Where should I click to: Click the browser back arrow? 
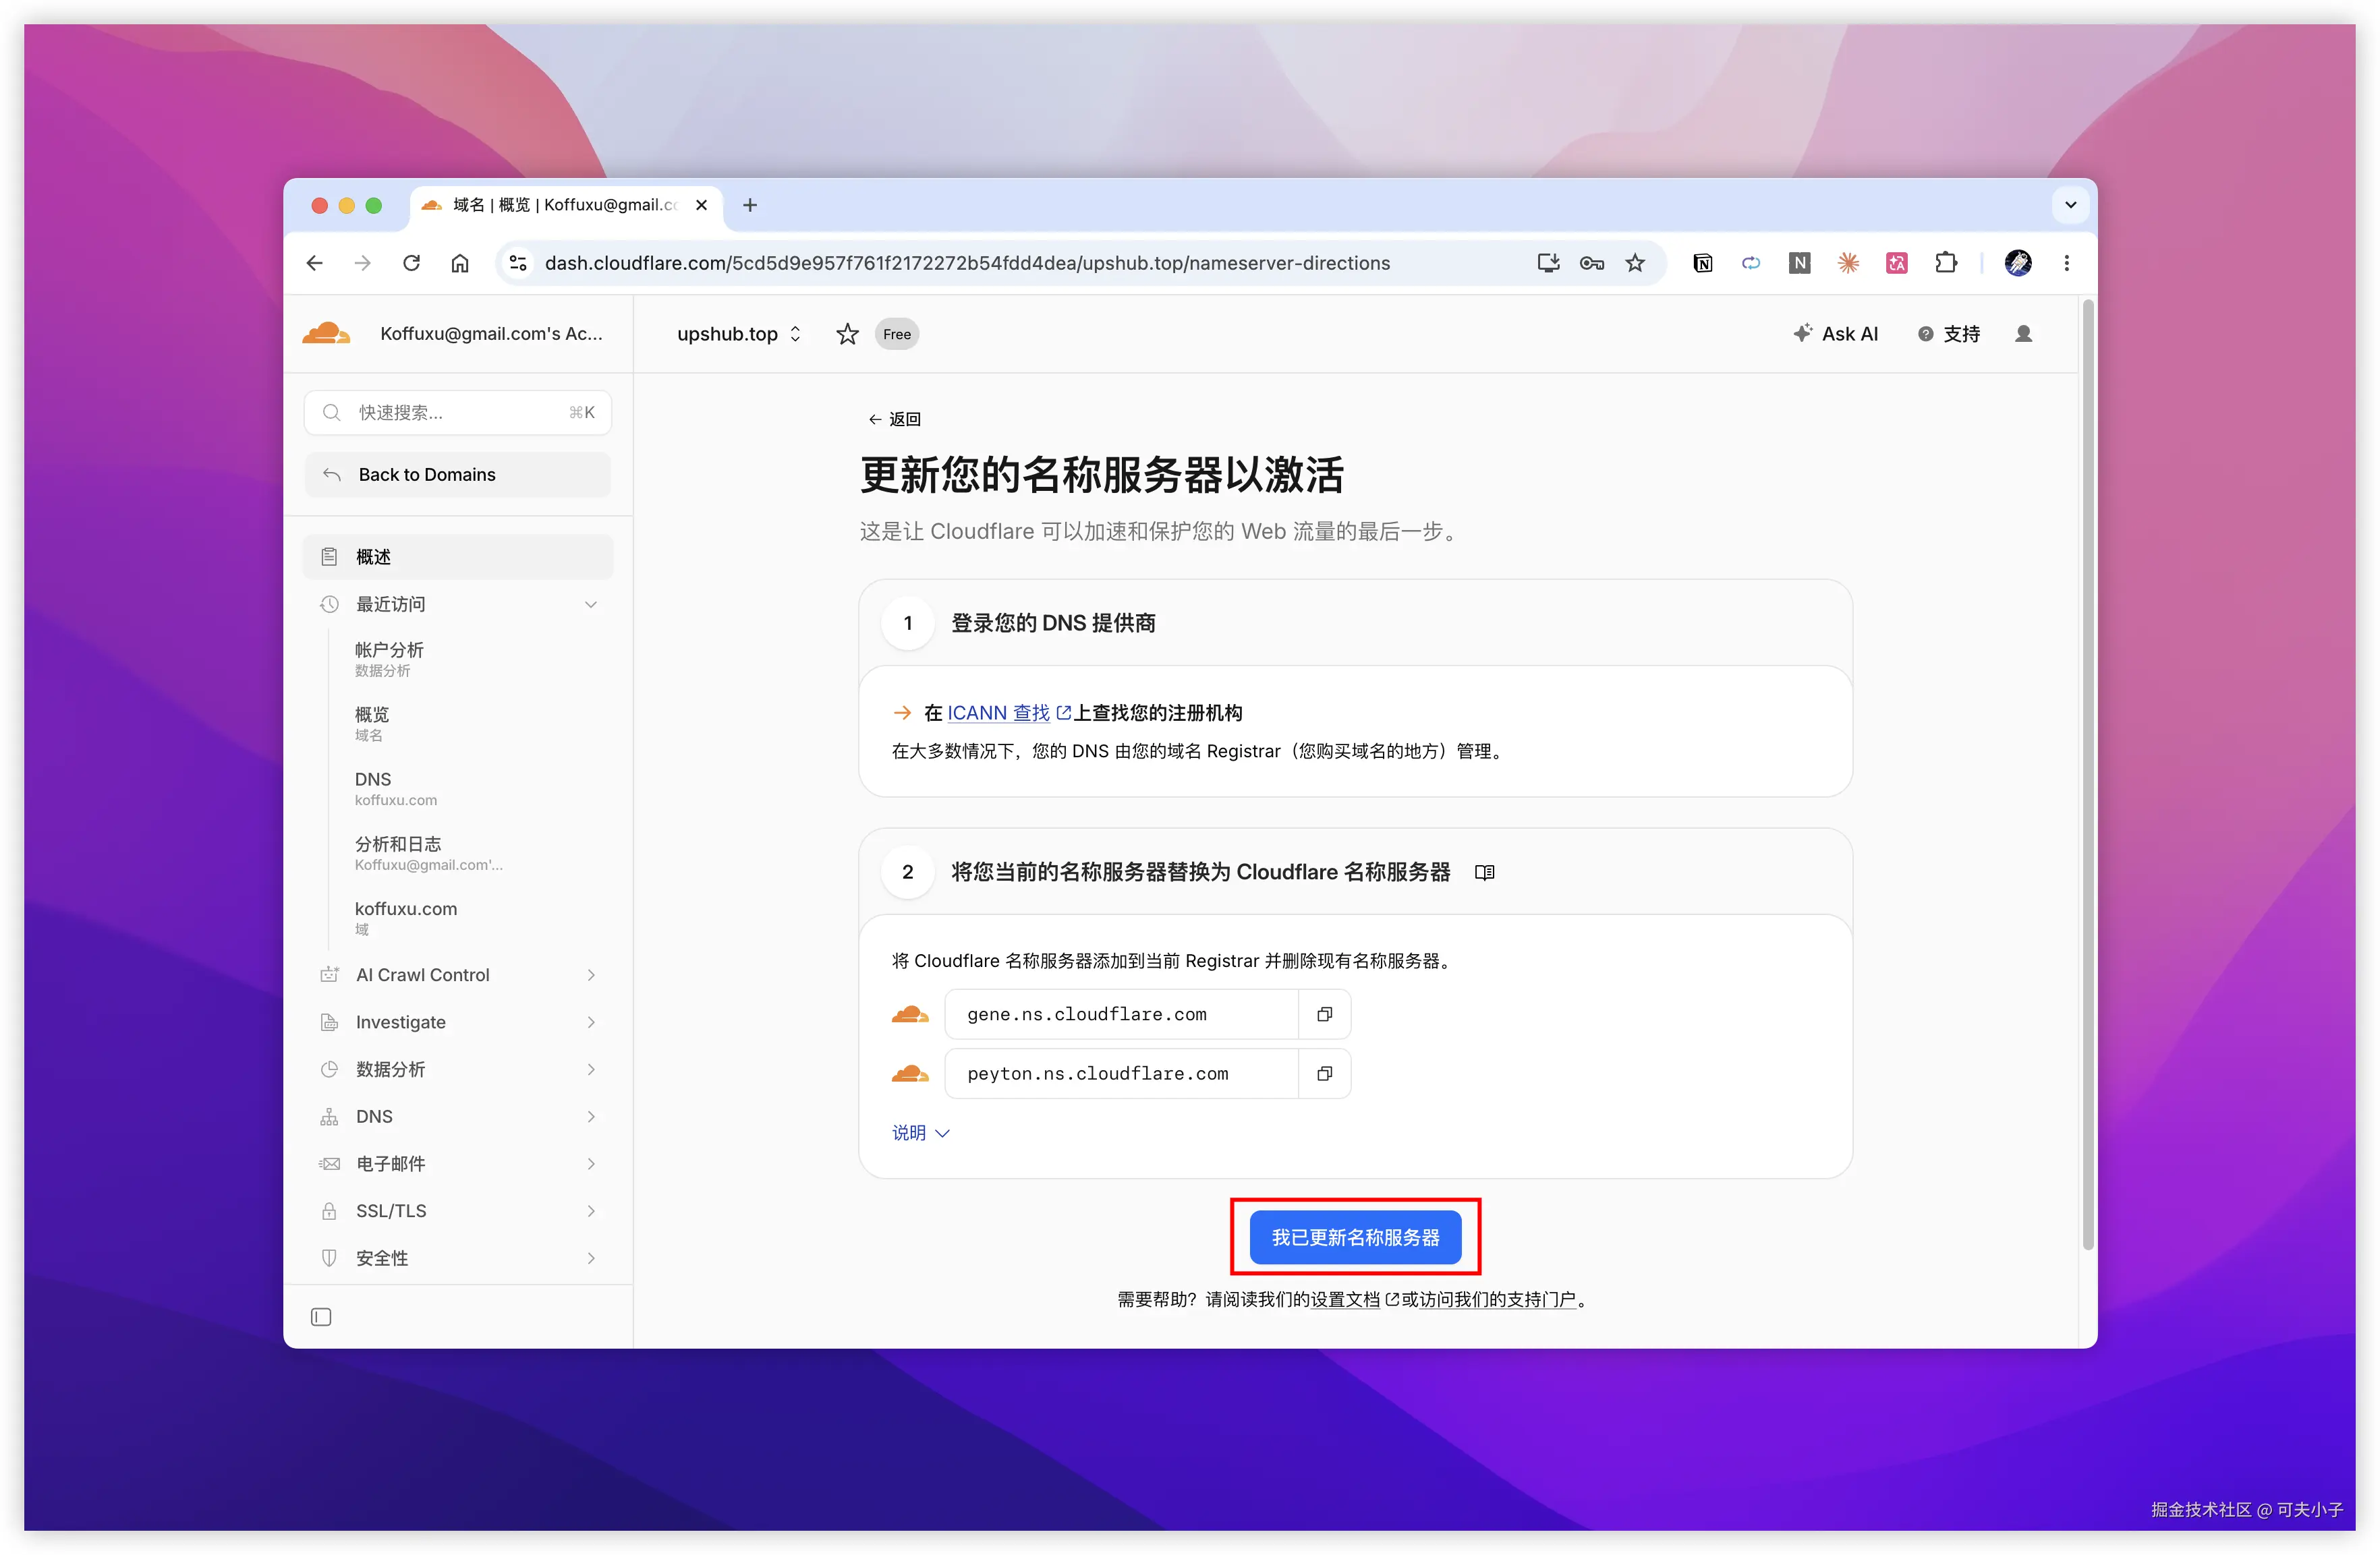pos(315,263)
